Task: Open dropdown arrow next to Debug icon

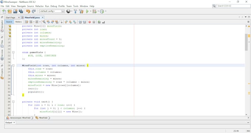Action: [x=98, y=11]
